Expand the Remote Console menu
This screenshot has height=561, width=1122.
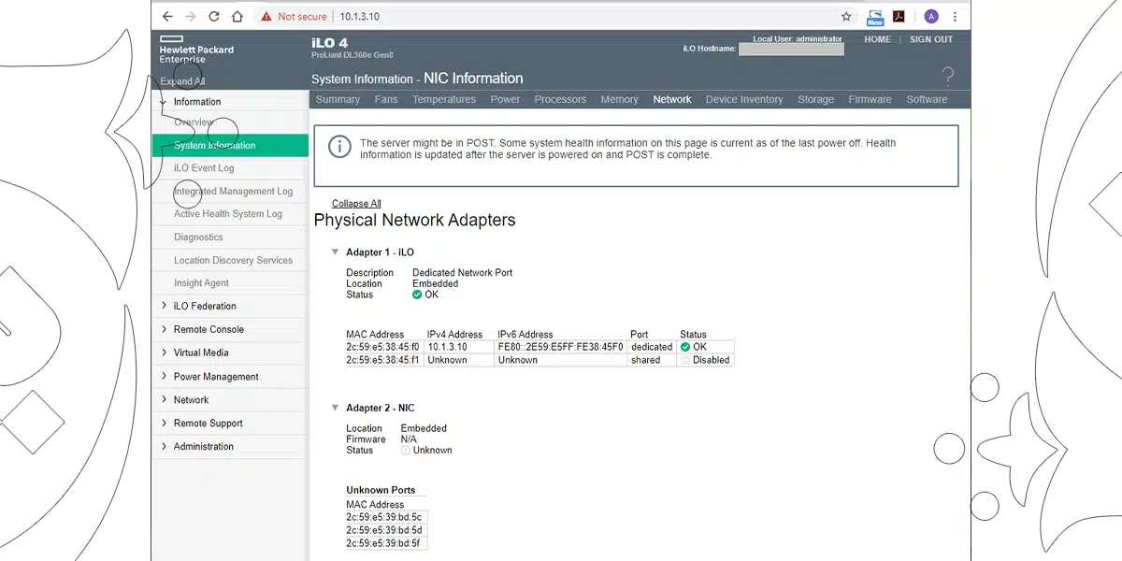(209, 329)
